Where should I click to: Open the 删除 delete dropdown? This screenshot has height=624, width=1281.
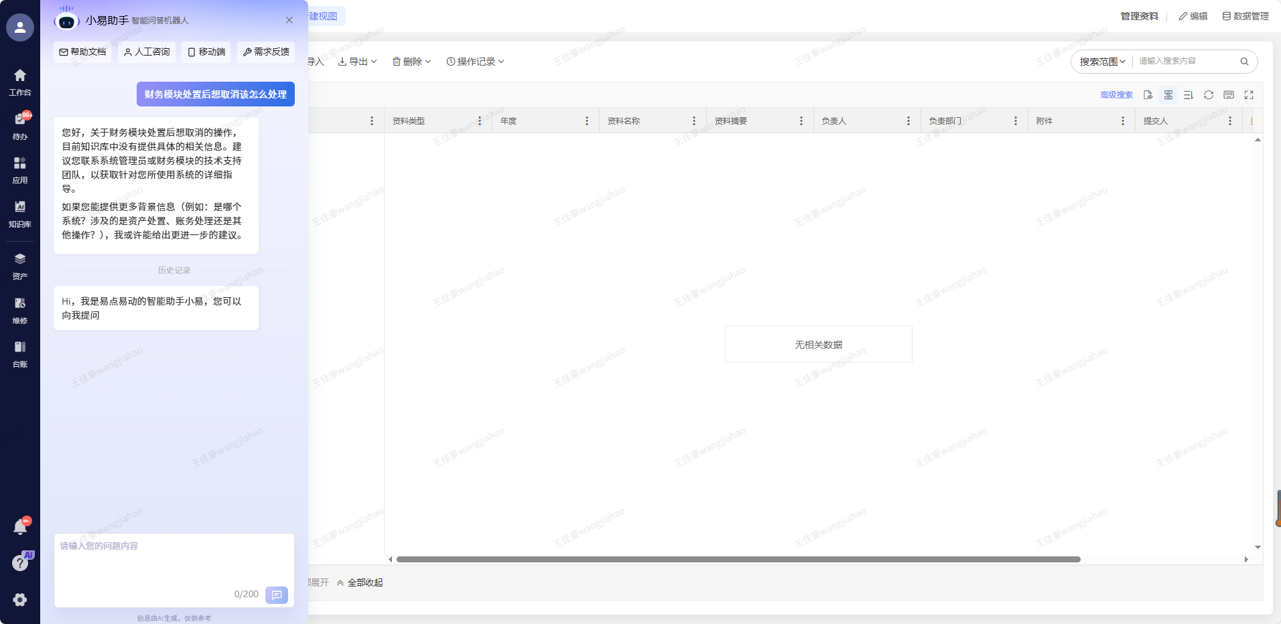tap(411, 62)
